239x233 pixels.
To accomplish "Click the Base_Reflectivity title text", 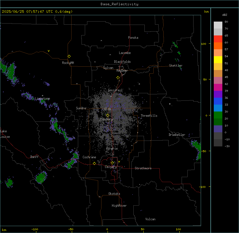I will coord(119,4).
